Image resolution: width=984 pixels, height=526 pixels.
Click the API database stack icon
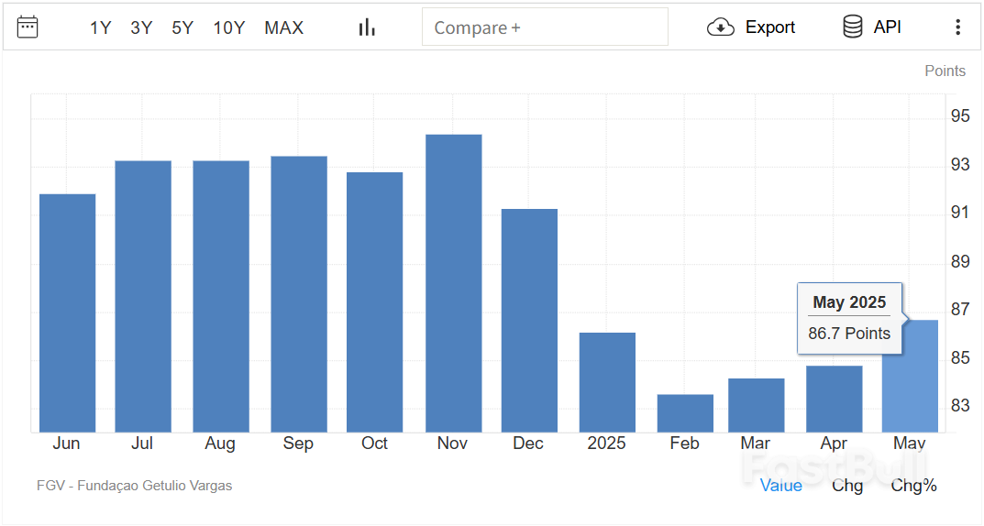coord(852,27)
